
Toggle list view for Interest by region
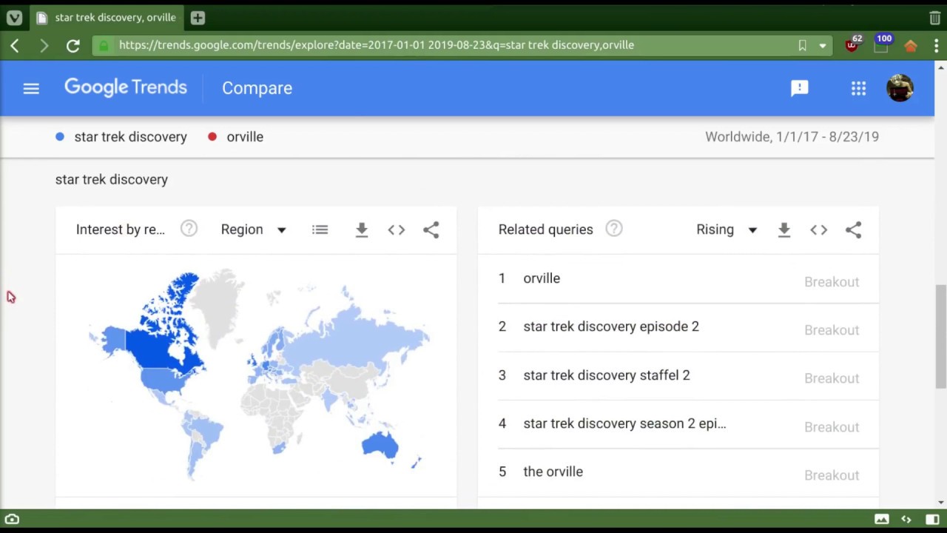320,229
